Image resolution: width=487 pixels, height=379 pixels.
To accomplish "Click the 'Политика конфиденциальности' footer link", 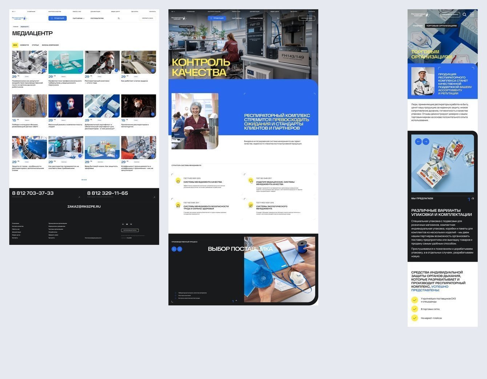I will point(93,238).
